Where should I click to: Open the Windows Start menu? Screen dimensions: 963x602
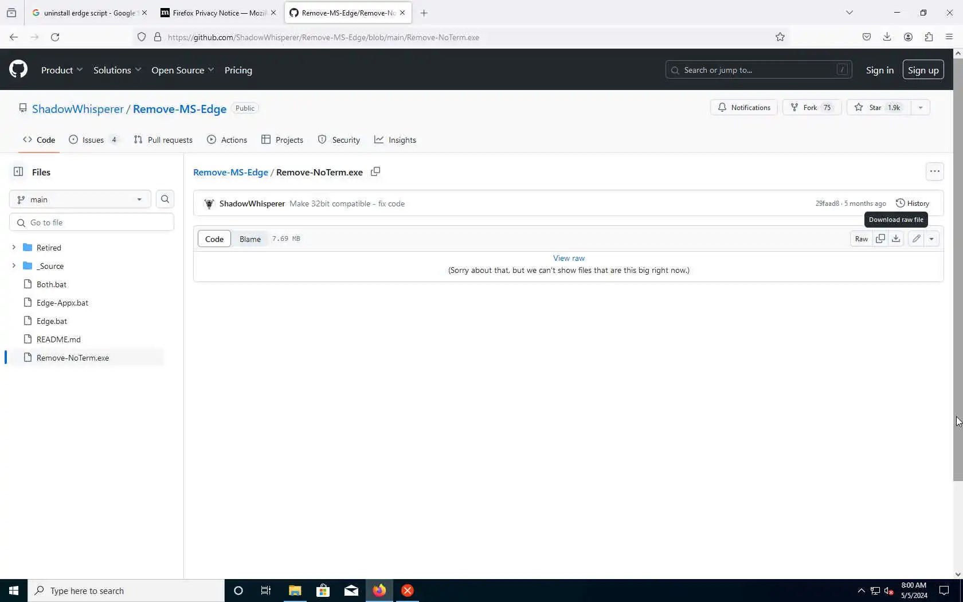click(x=14, y=591)
